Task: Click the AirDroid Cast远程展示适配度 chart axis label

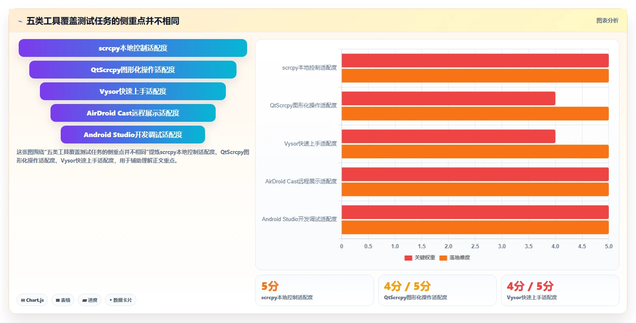Action: point(301,181)
